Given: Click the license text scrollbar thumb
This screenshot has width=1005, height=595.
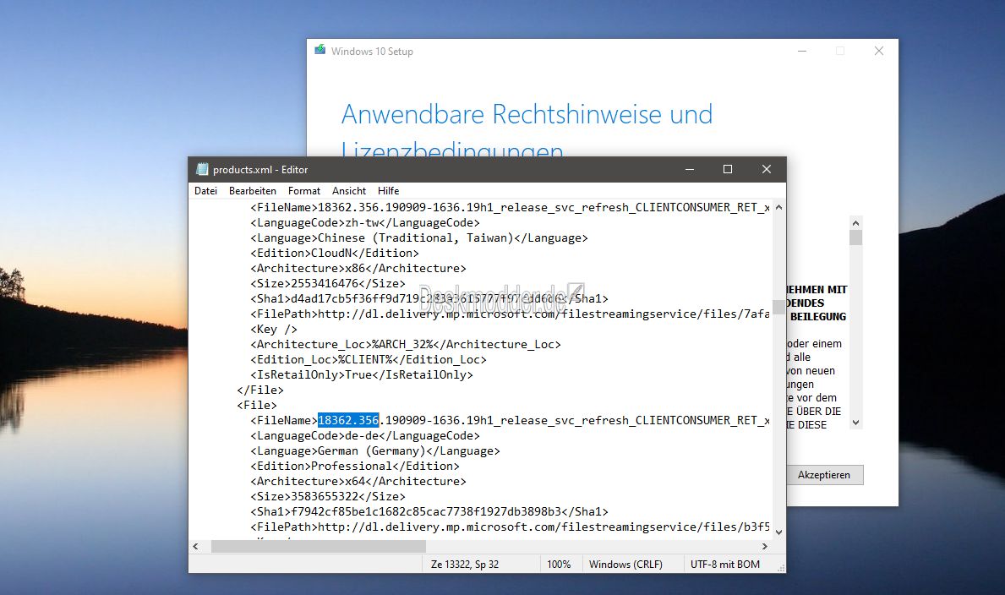Looking at the screenshot, I should (855, 237).
